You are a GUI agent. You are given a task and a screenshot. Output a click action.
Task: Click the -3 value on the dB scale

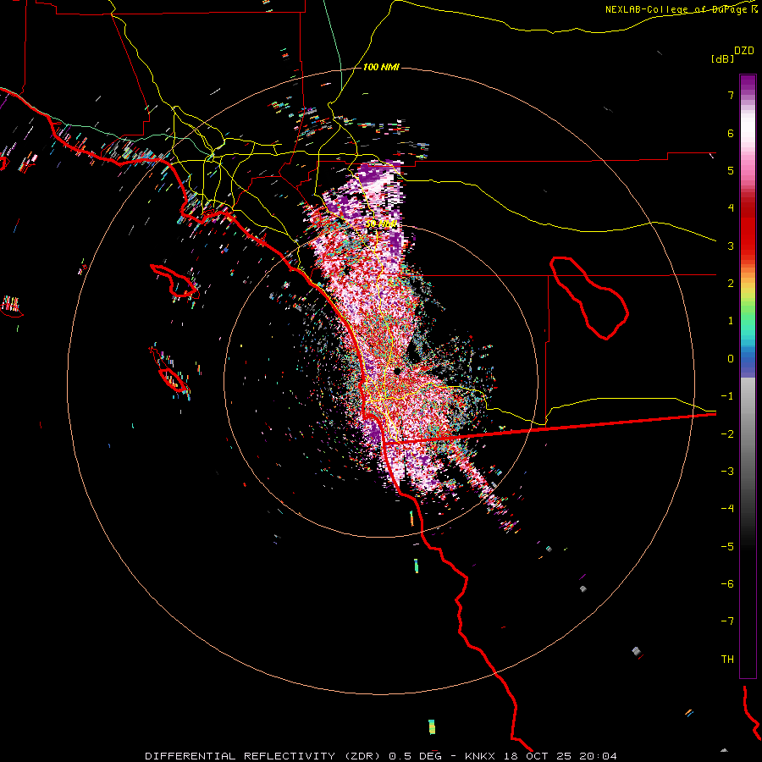tap(727, 472)
